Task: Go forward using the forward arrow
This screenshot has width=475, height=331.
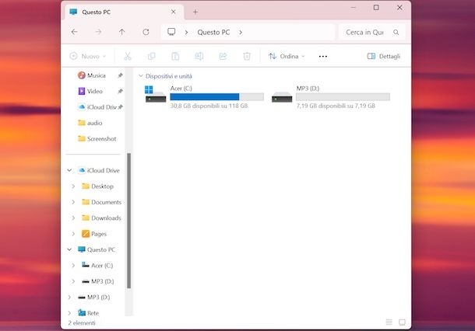Action: (x=98, y=32)
